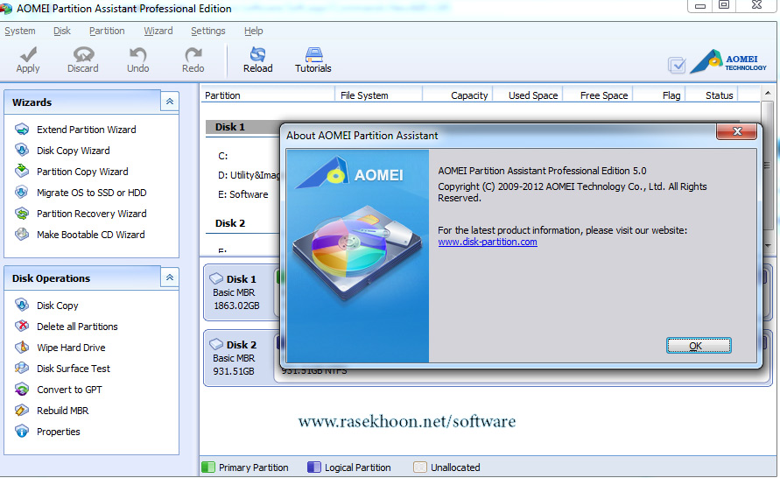Select the Extend Partition Wizard label

(x=86, y=130)
